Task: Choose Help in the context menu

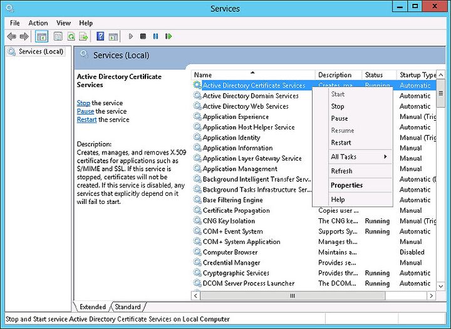Action: click(x=353, y=200)
